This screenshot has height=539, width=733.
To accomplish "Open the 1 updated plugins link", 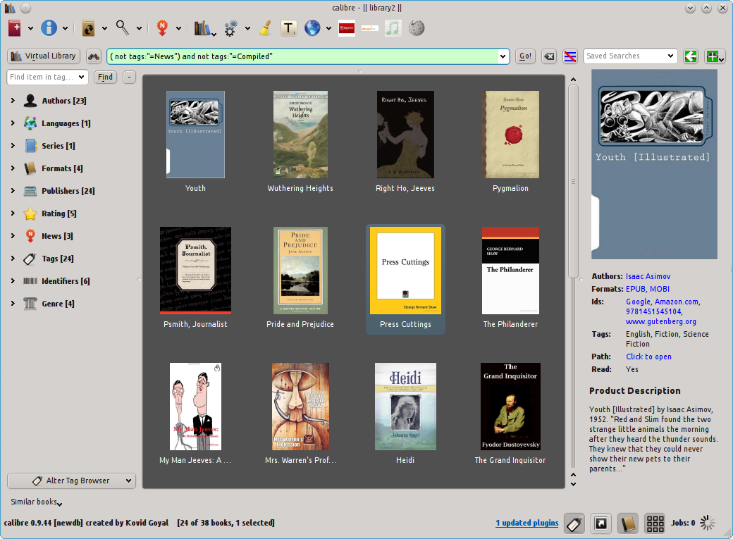I will [527, 523].
